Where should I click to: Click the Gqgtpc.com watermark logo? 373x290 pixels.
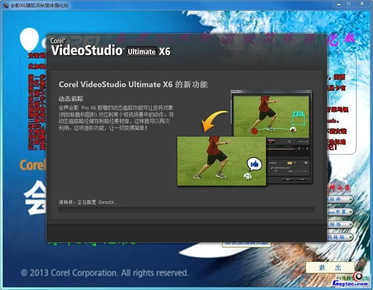tap(351, 282)
